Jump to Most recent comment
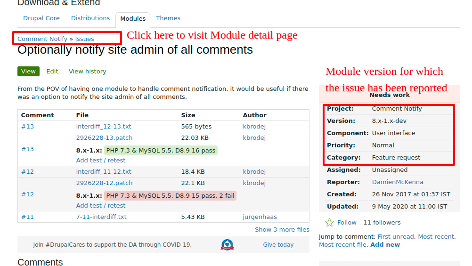Viewport: 472px width, 266px height. tap(436, 236)
